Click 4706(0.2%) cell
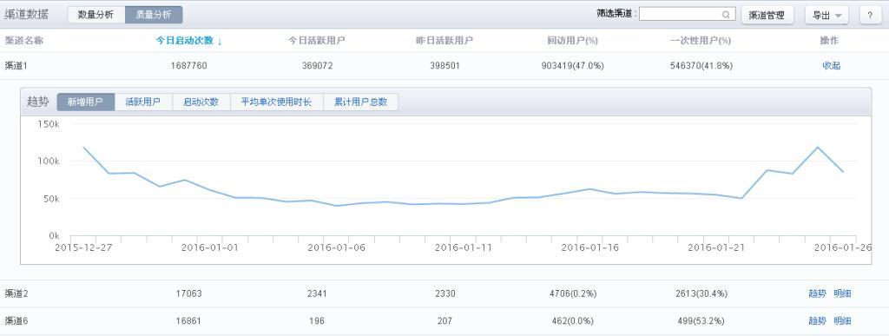The width and height of the screenshot is (889, 336). coord(573,293)
